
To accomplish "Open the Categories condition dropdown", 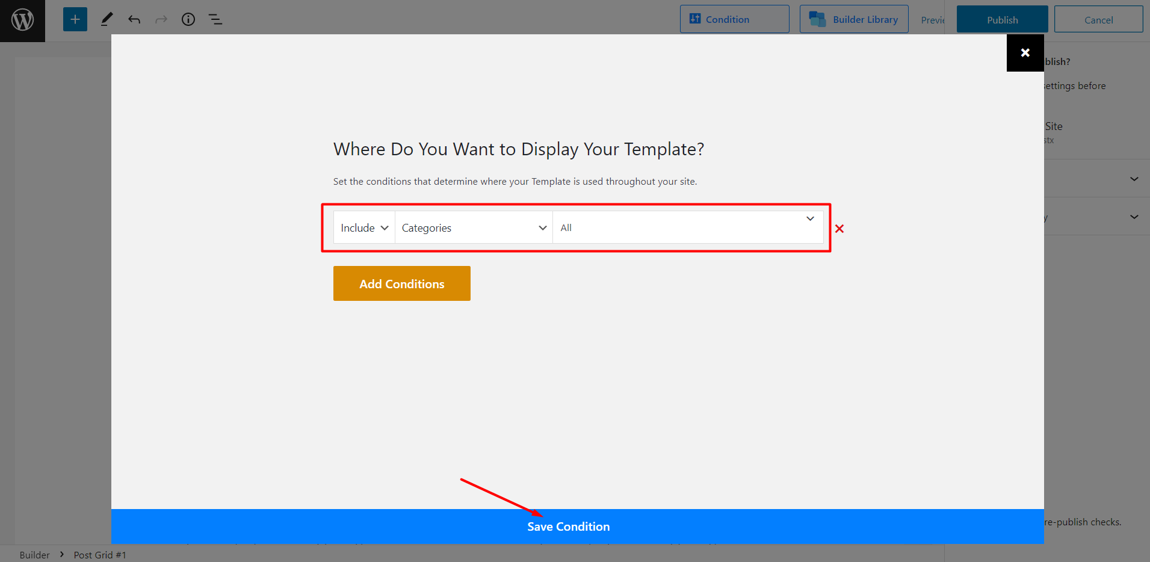I will coord(473,227).
